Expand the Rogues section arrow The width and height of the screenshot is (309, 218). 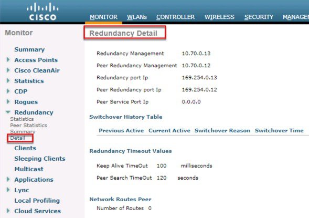(x=8, y=101)
